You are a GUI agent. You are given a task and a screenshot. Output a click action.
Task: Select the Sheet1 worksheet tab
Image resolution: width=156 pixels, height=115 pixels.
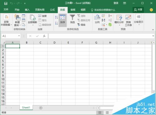point(26,108)
